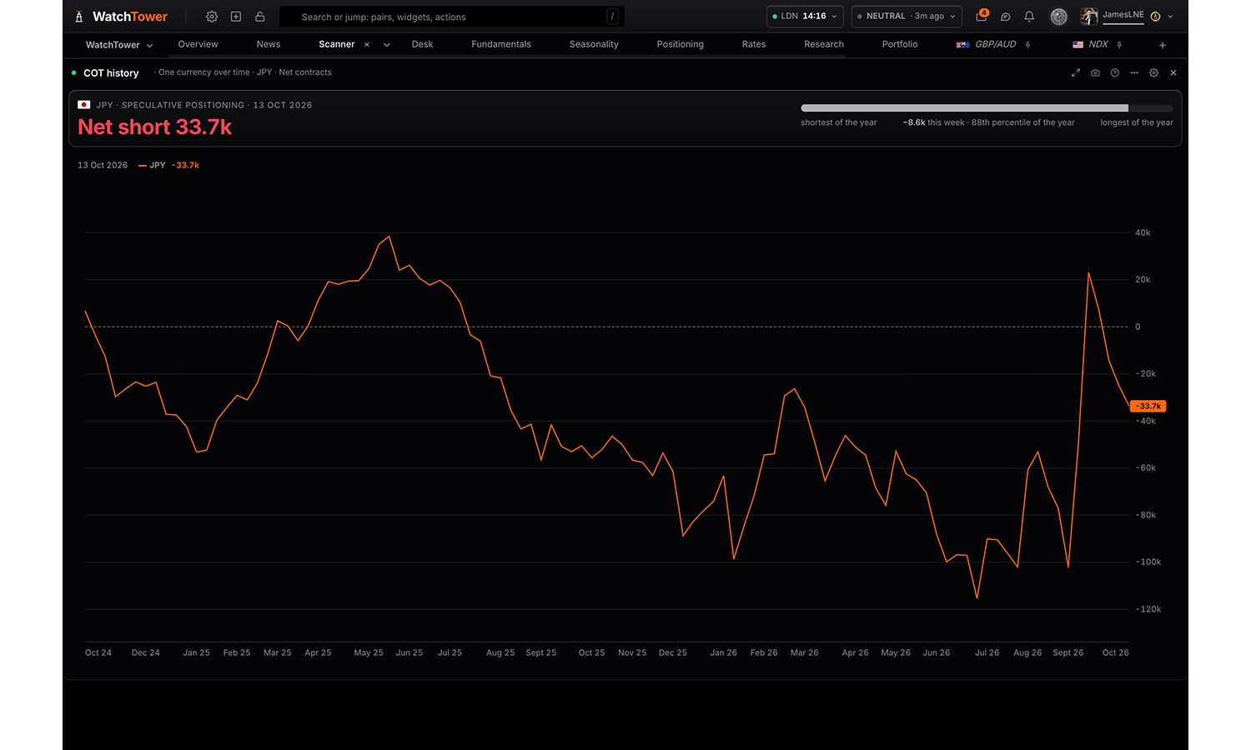Image resolution: width=1251 pixels, height=750 pixels.
Task: Click the JamesLNE profile picture
Action: coord(1089,17)
